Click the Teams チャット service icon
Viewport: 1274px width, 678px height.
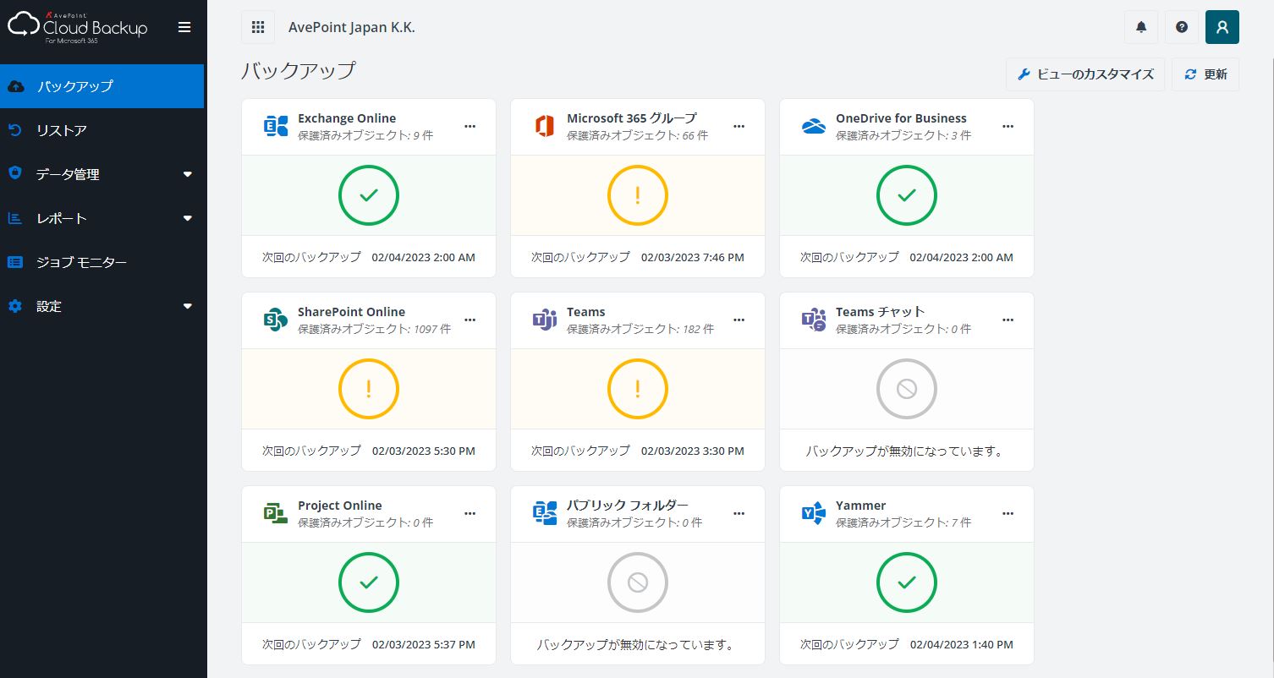[814, 320]
